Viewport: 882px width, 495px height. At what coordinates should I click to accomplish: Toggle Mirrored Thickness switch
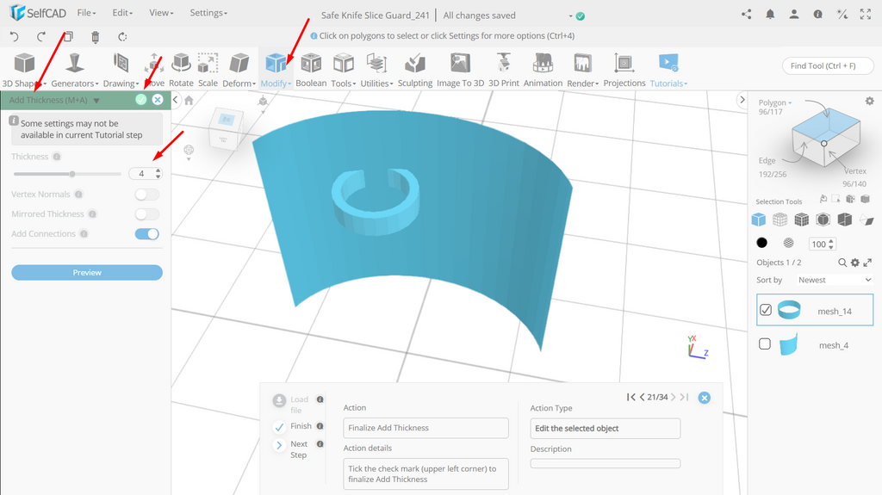point(146,214)
